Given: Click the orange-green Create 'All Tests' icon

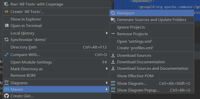Looking at the screenshot, I should click(x=7, y=11).
